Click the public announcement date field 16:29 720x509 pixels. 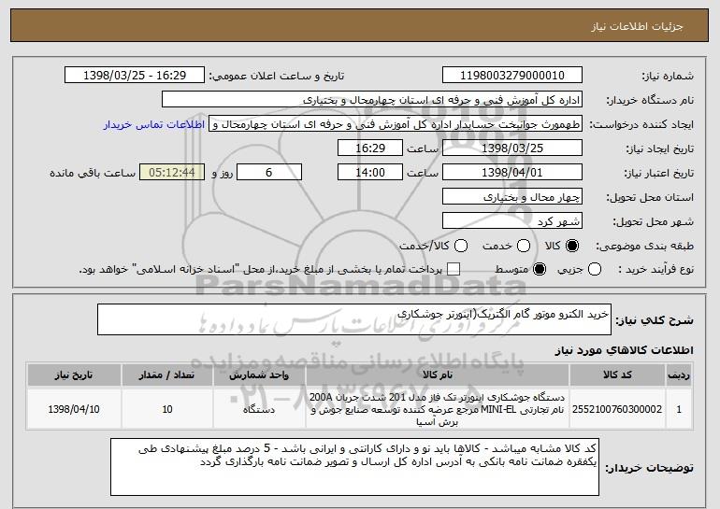[x=135, y=76]
